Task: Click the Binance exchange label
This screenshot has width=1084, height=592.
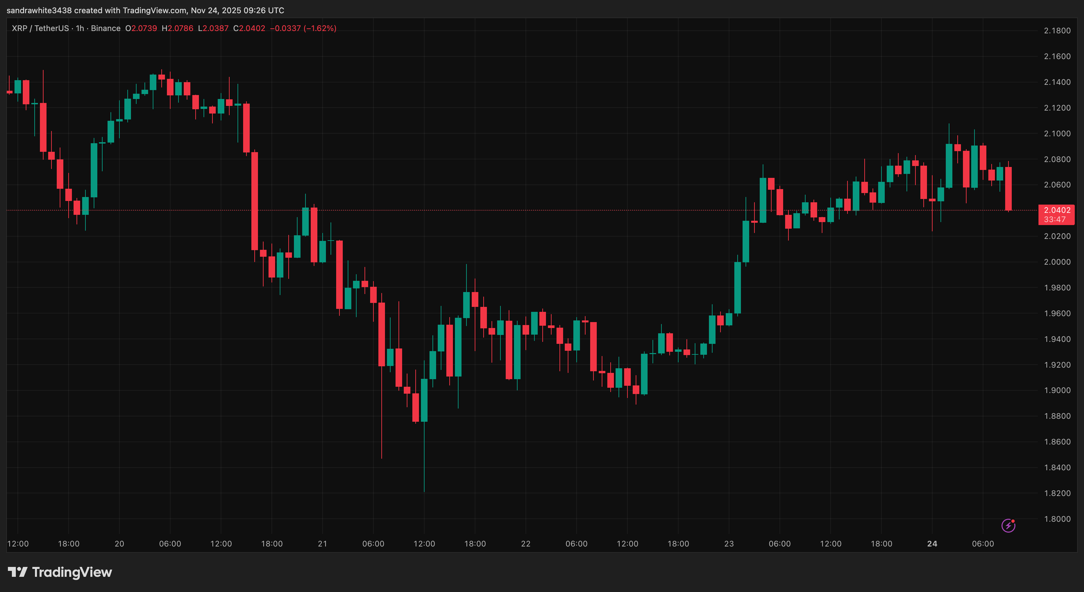Action: coord(106,28)
